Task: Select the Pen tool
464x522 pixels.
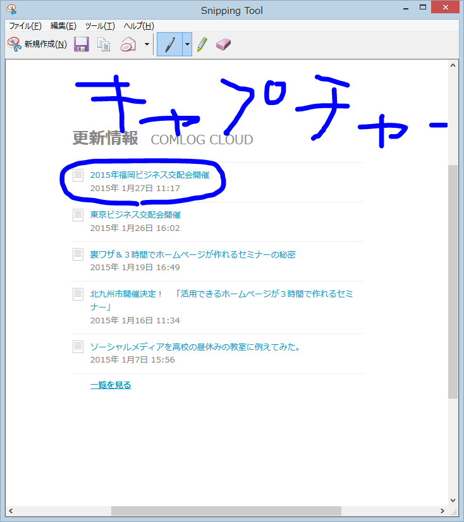Action: (169, 44)
